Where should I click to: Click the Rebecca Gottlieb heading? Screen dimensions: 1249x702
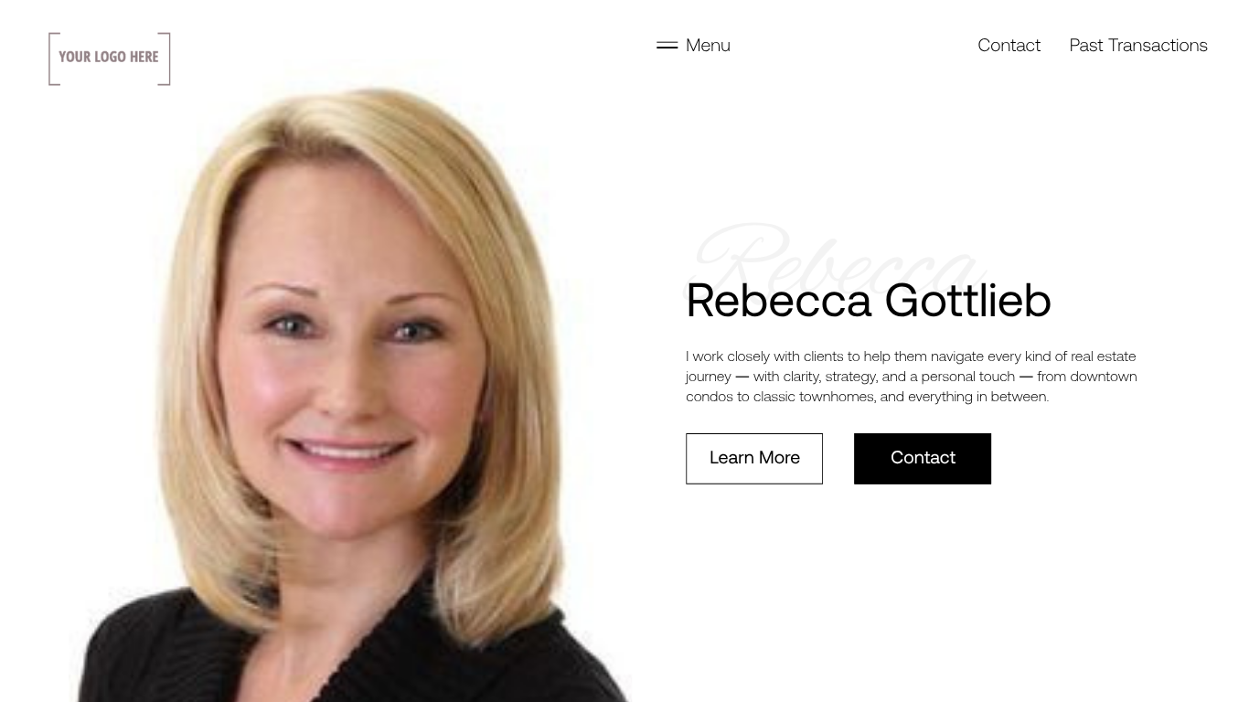click(869, 300)
